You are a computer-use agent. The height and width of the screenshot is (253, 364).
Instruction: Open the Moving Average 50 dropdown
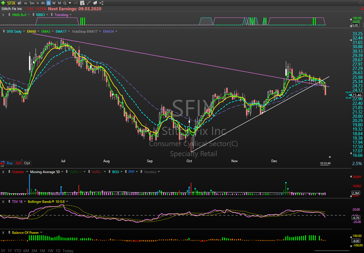(62, 172)
